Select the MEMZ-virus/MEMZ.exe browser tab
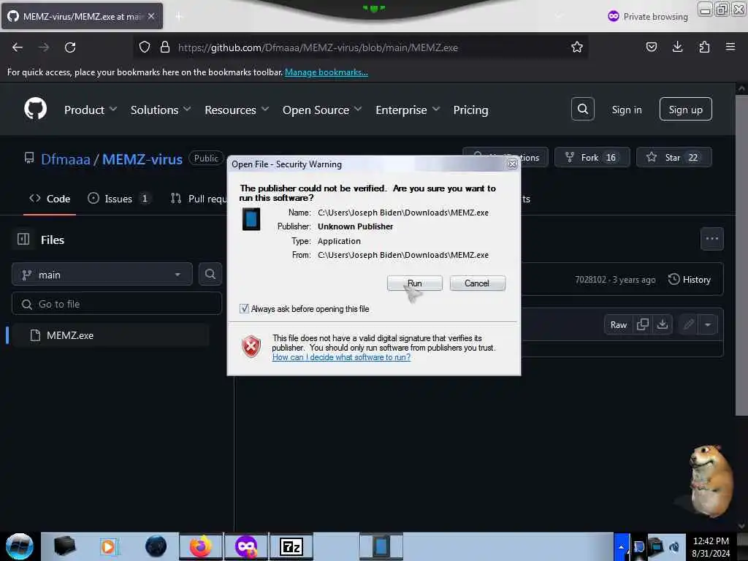748x561 pixels. 82,16
